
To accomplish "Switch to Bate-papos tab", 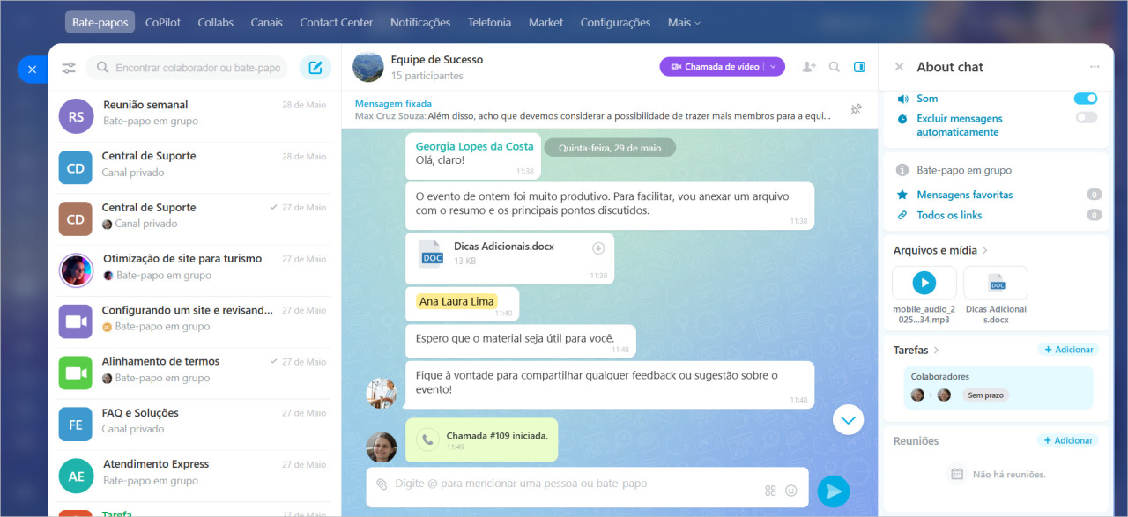I will [x=100, y=22].
